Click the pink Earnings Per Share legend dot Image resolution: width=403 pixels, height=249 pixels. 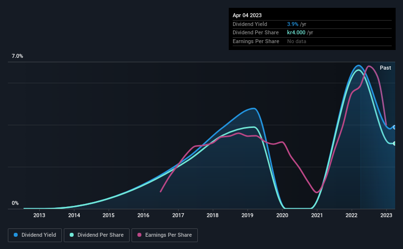click(x=139, y=235)
